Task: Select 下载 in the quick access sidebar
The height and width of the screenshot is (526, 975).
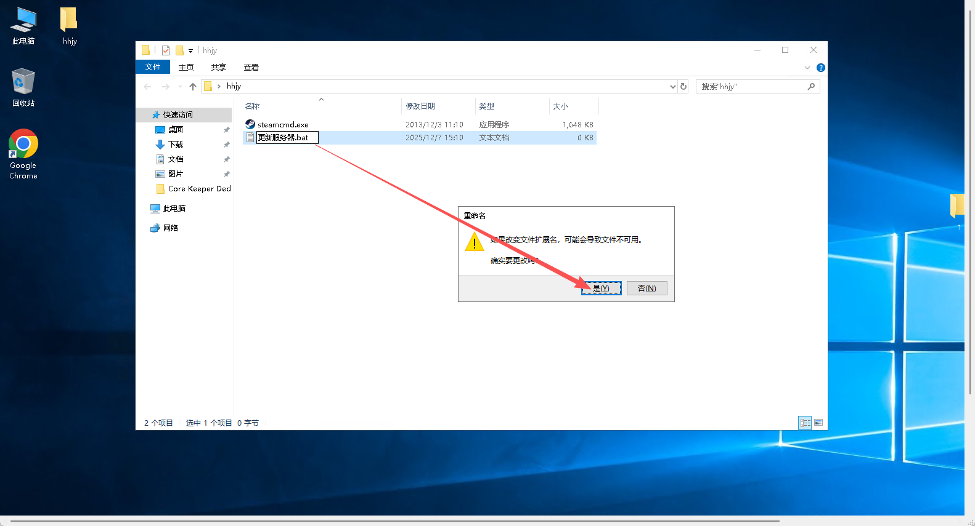Action: (176, 145)
